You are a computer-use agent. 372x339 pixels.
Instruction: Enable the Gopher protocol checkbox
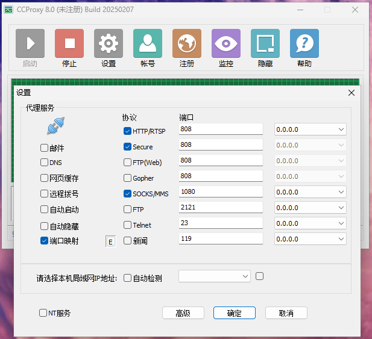click(127, 178)
